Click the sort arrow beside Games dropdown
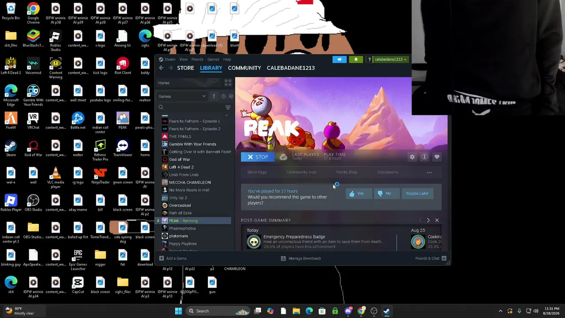This screenshot has height=318, width=565. (x=214, y=96)
